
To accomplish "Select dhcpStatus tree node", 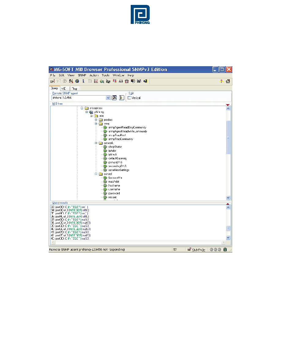I will point(115,147).
